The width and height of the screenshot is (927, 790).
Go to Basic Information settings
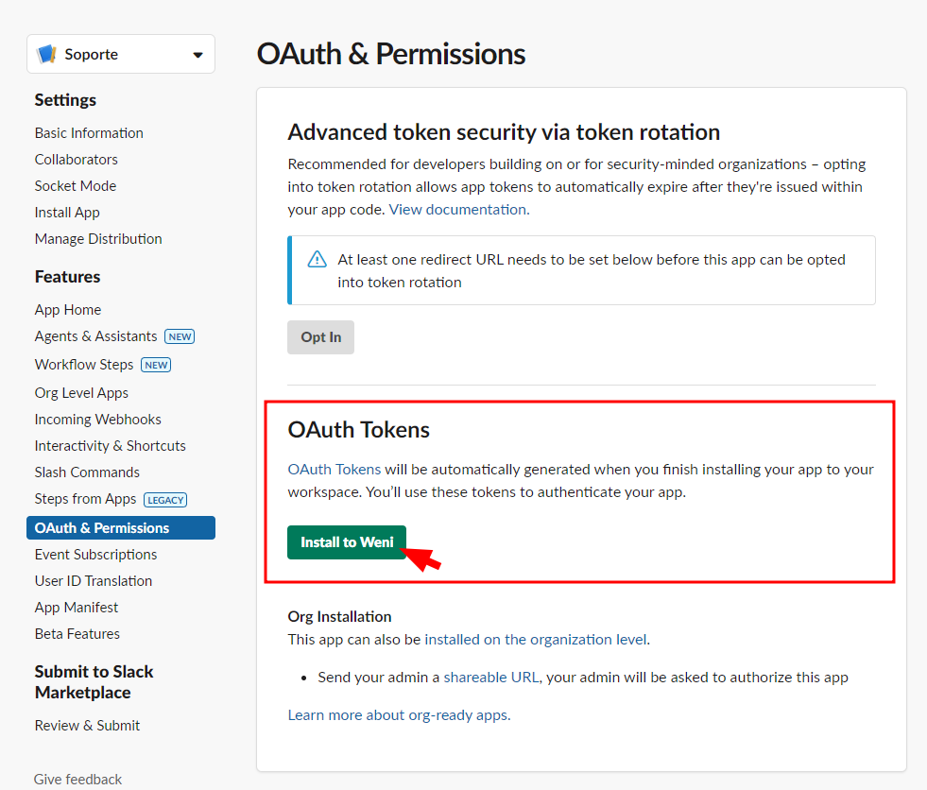click(89, 133)
